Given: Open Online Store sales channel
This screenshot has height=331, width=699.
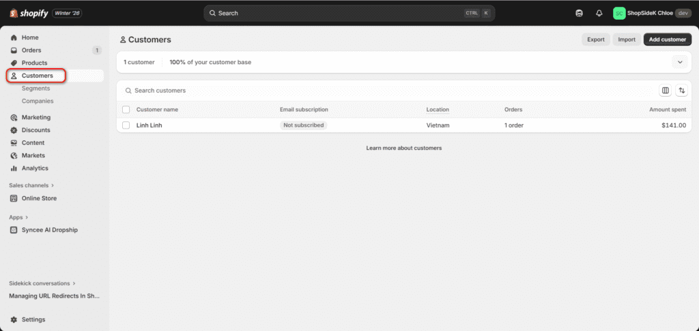Looking at the screenshot, I should pyautogui.click(x=39, y=198).
